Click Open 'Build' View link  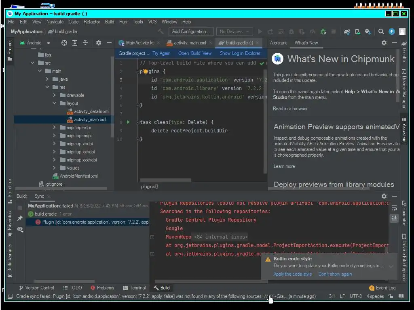195,53
